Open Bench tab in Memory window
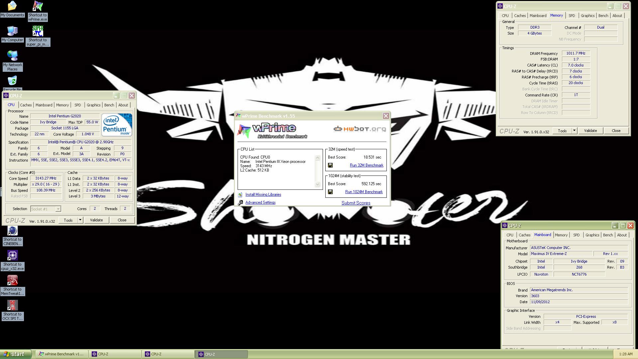Viewport: 638px width, 359px height. [603, 16]
